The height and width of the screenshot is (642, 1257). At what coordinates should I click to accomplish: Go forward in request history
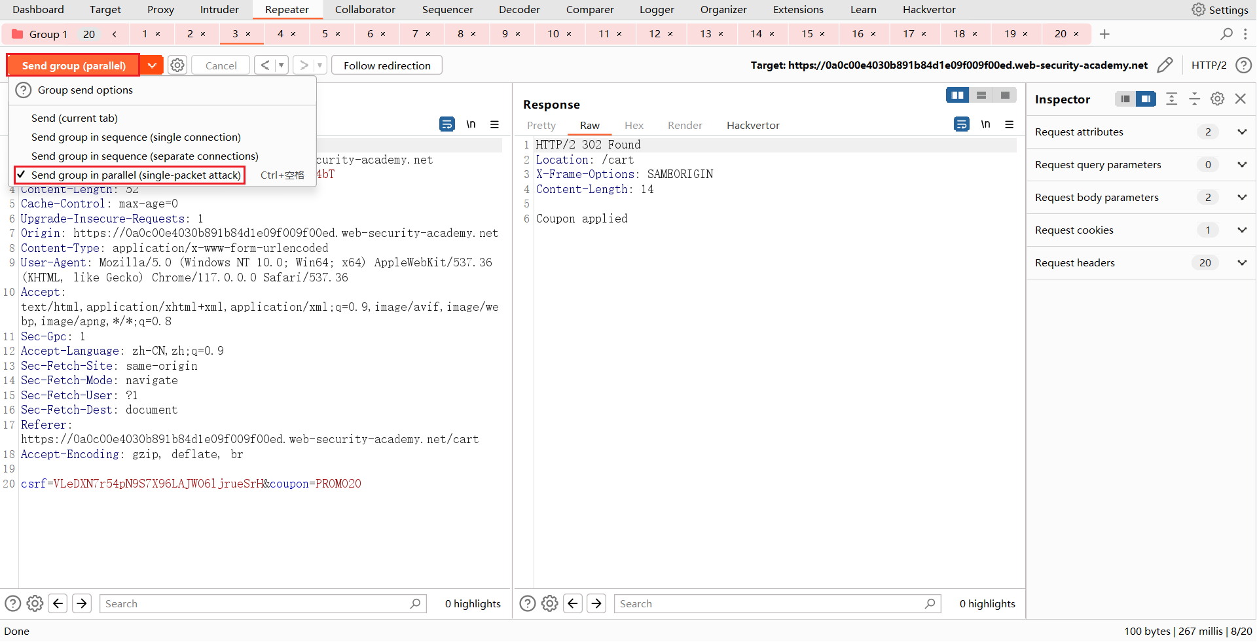pyautogui.click(x=304, y=65)
